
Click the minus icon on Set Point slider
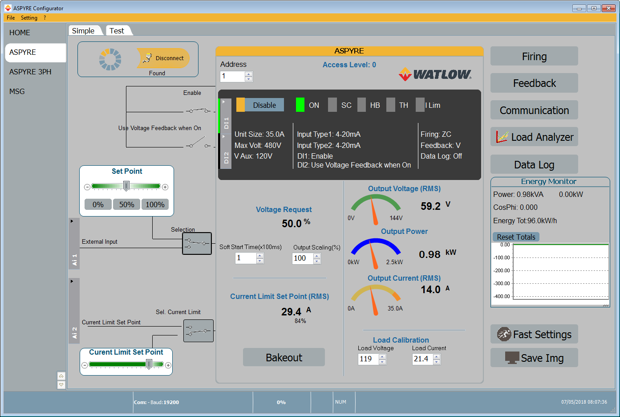[87, 187]
